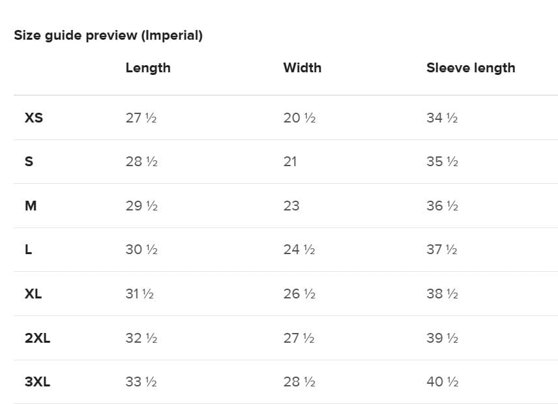The width and height of the screenshot is (558, 404).
Task: Select the XS length value 27 ½
Action: [141, 118]
